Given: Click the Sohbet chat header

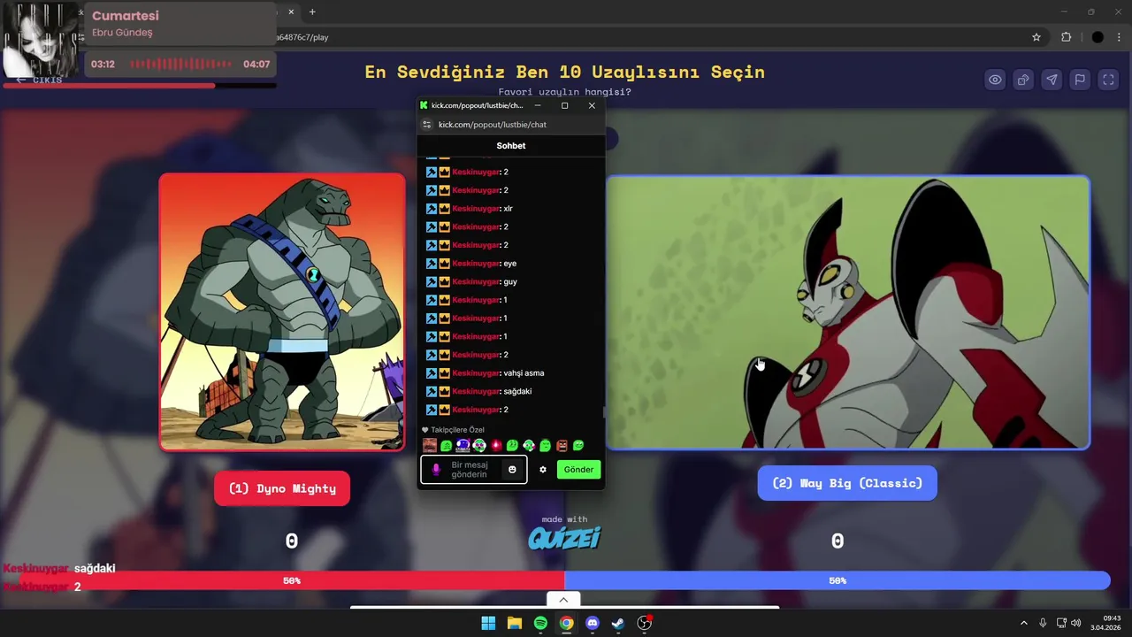Looking at the screenshot, I should pyautogui.click(x=511, y=146).
